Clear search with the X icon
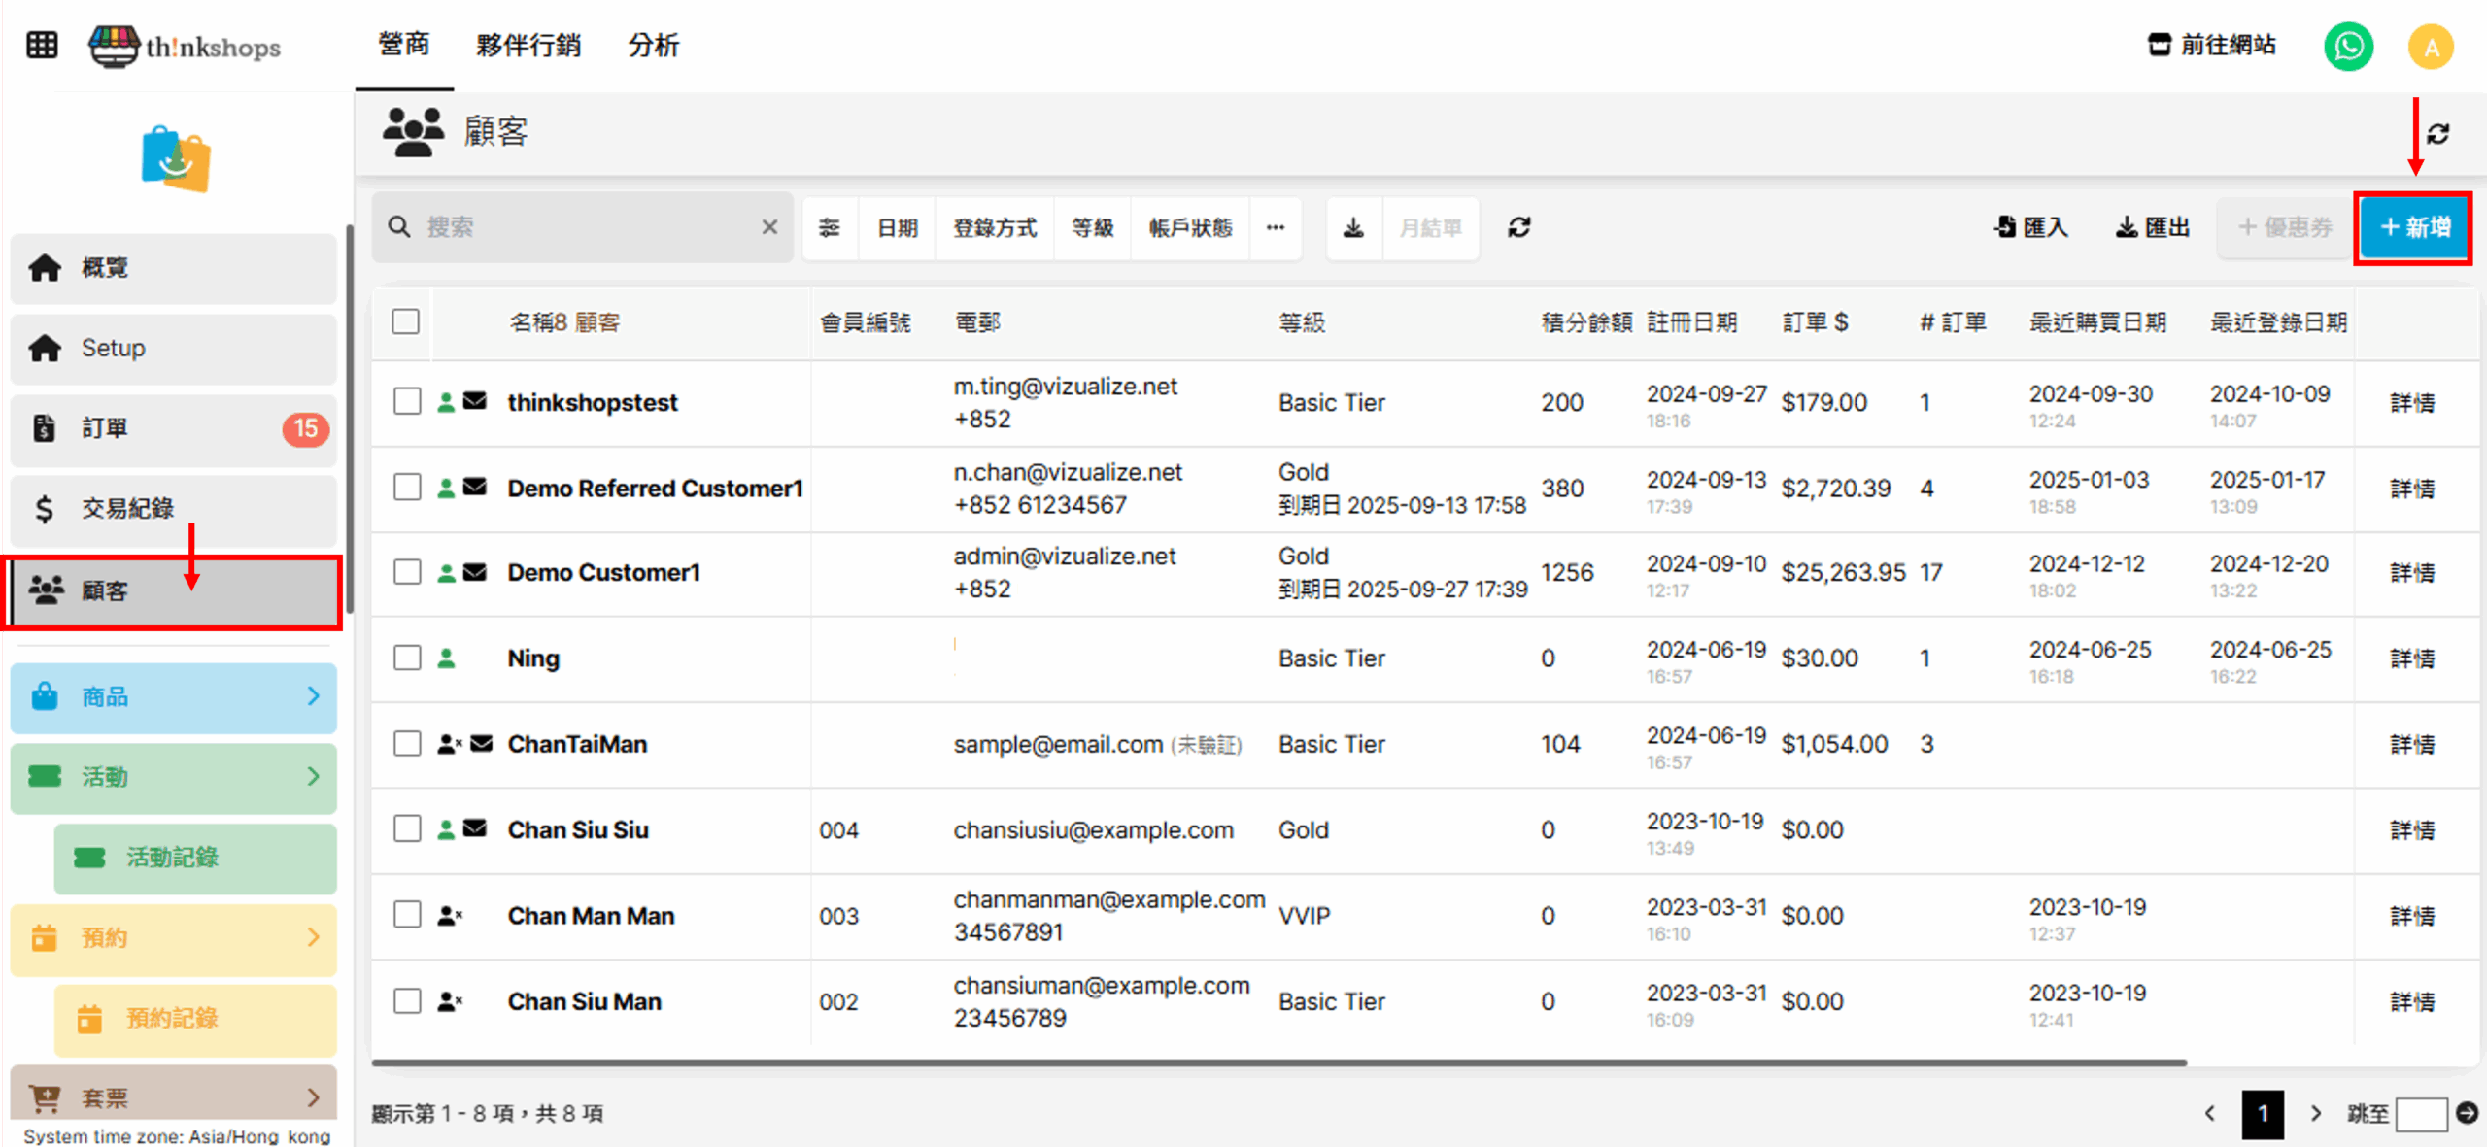The height and width of the screenshot is (1147, 2487). (x=769, y=227)
